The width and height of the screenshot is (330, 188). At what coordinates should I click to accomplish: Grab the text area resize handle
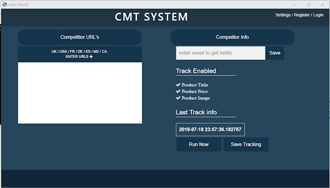(x=140, y=122)
